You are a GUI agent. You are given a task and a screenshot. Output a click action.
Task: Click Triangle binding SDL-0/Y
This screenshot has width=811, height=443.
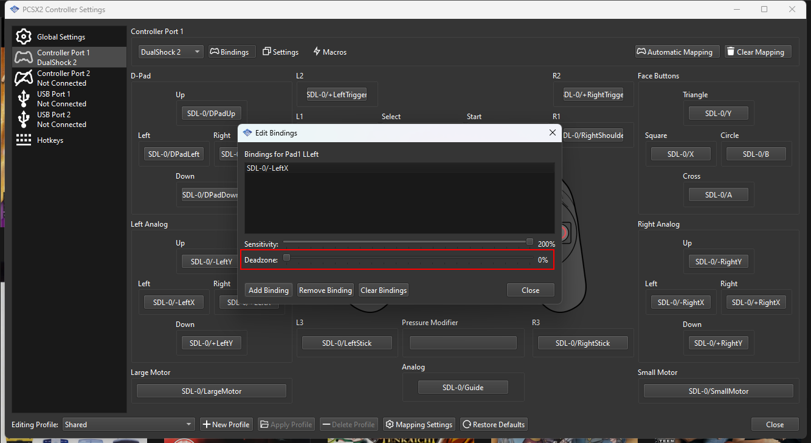[x=718, y=113]
